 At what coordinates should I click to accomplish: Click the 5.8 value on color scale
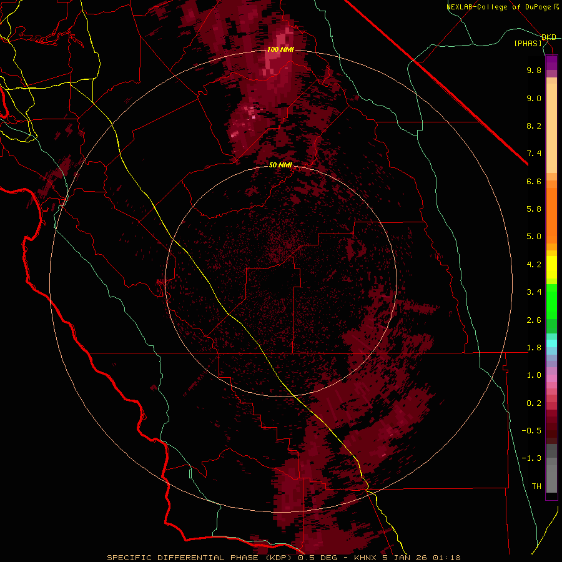click(x=534, y=209)
